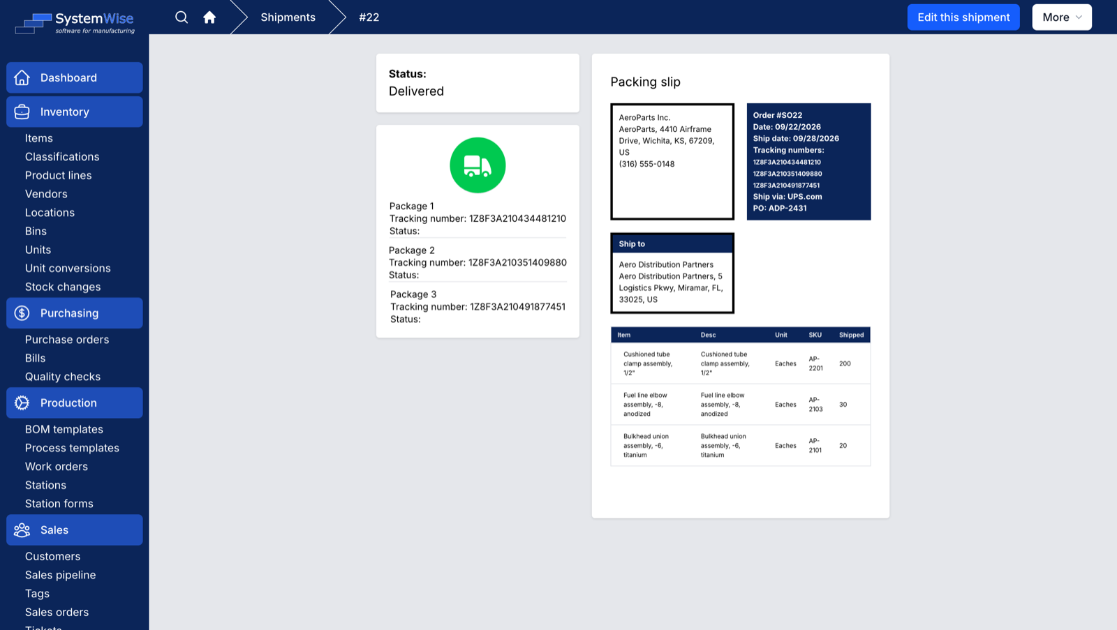The width and height of the screenshot is (1117, 630).
Task: Open Bills page
Action: point(35,358)
